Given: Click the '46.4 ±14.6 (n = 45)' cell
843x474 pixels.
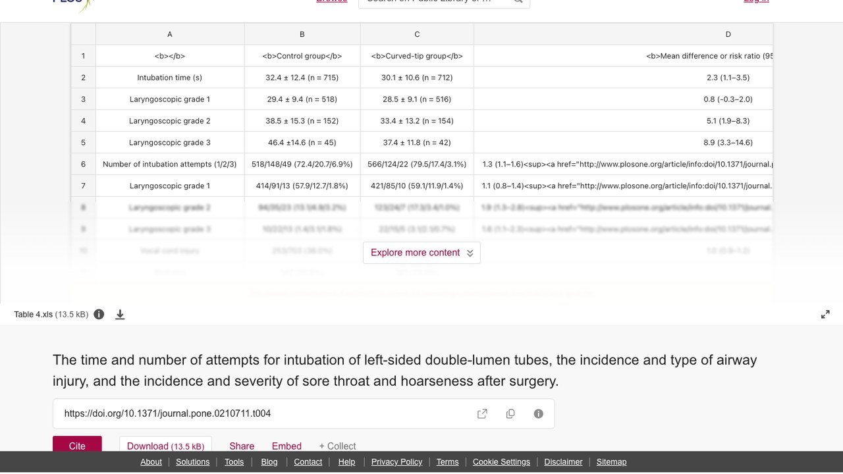Looking at the screenshot, I should [x=302, y=142].
